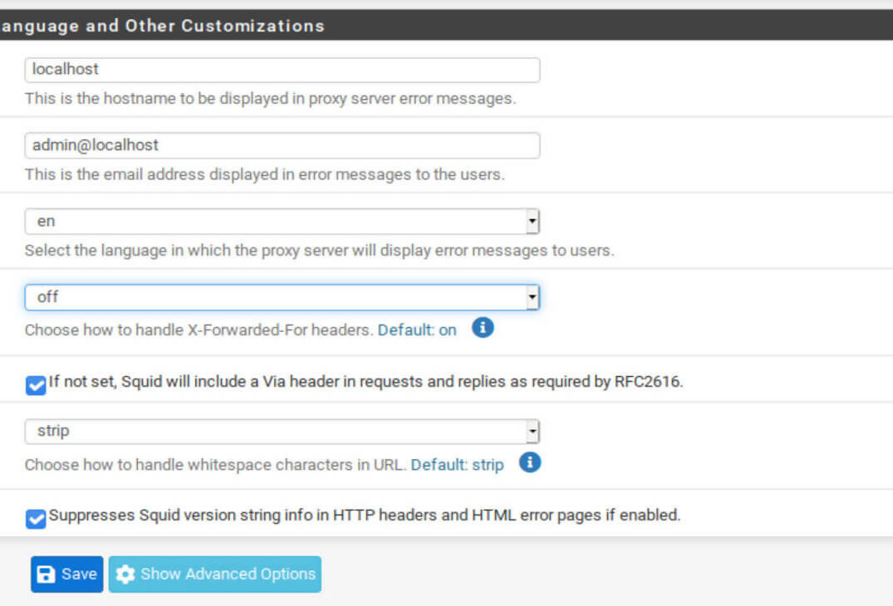
Task: Click the Show Advanced Options button label
Action: 228,574
